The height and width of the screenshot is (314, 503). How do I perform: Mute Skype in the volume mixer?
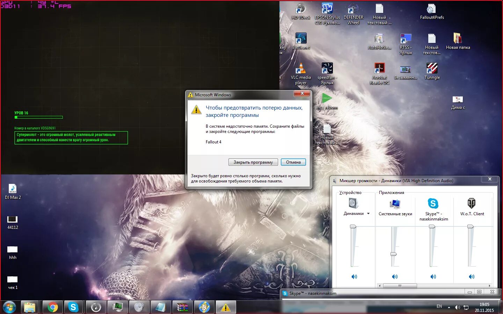pos(433,277)
